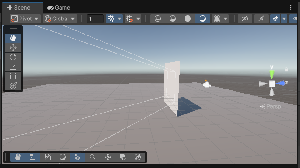Expand the debug draw mode dropdown arrow

click(225, 19)
